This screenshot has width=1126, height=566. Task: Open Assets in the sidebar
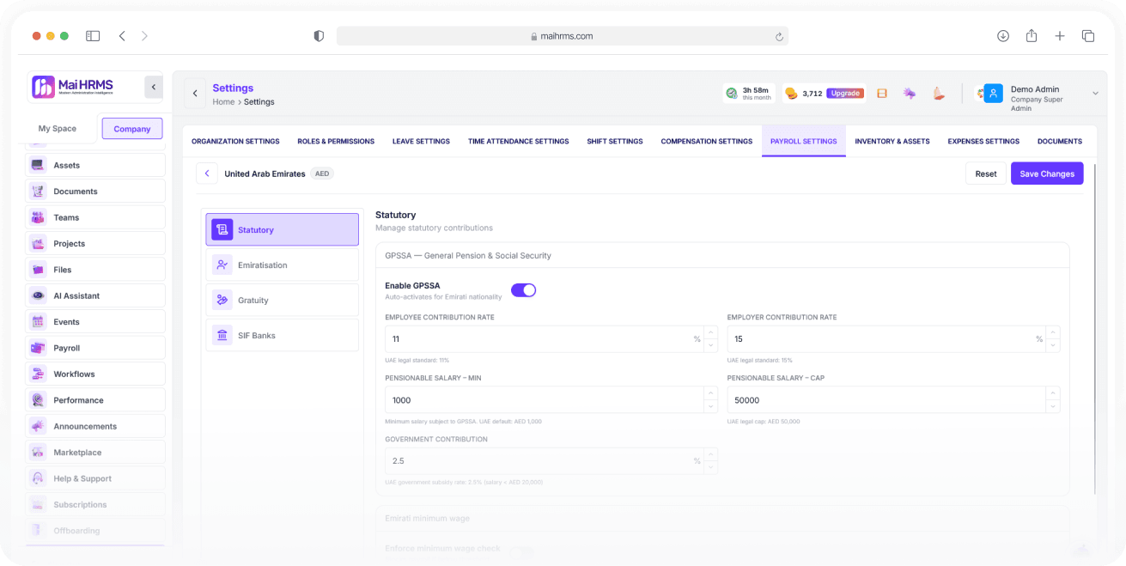(95, 165)
